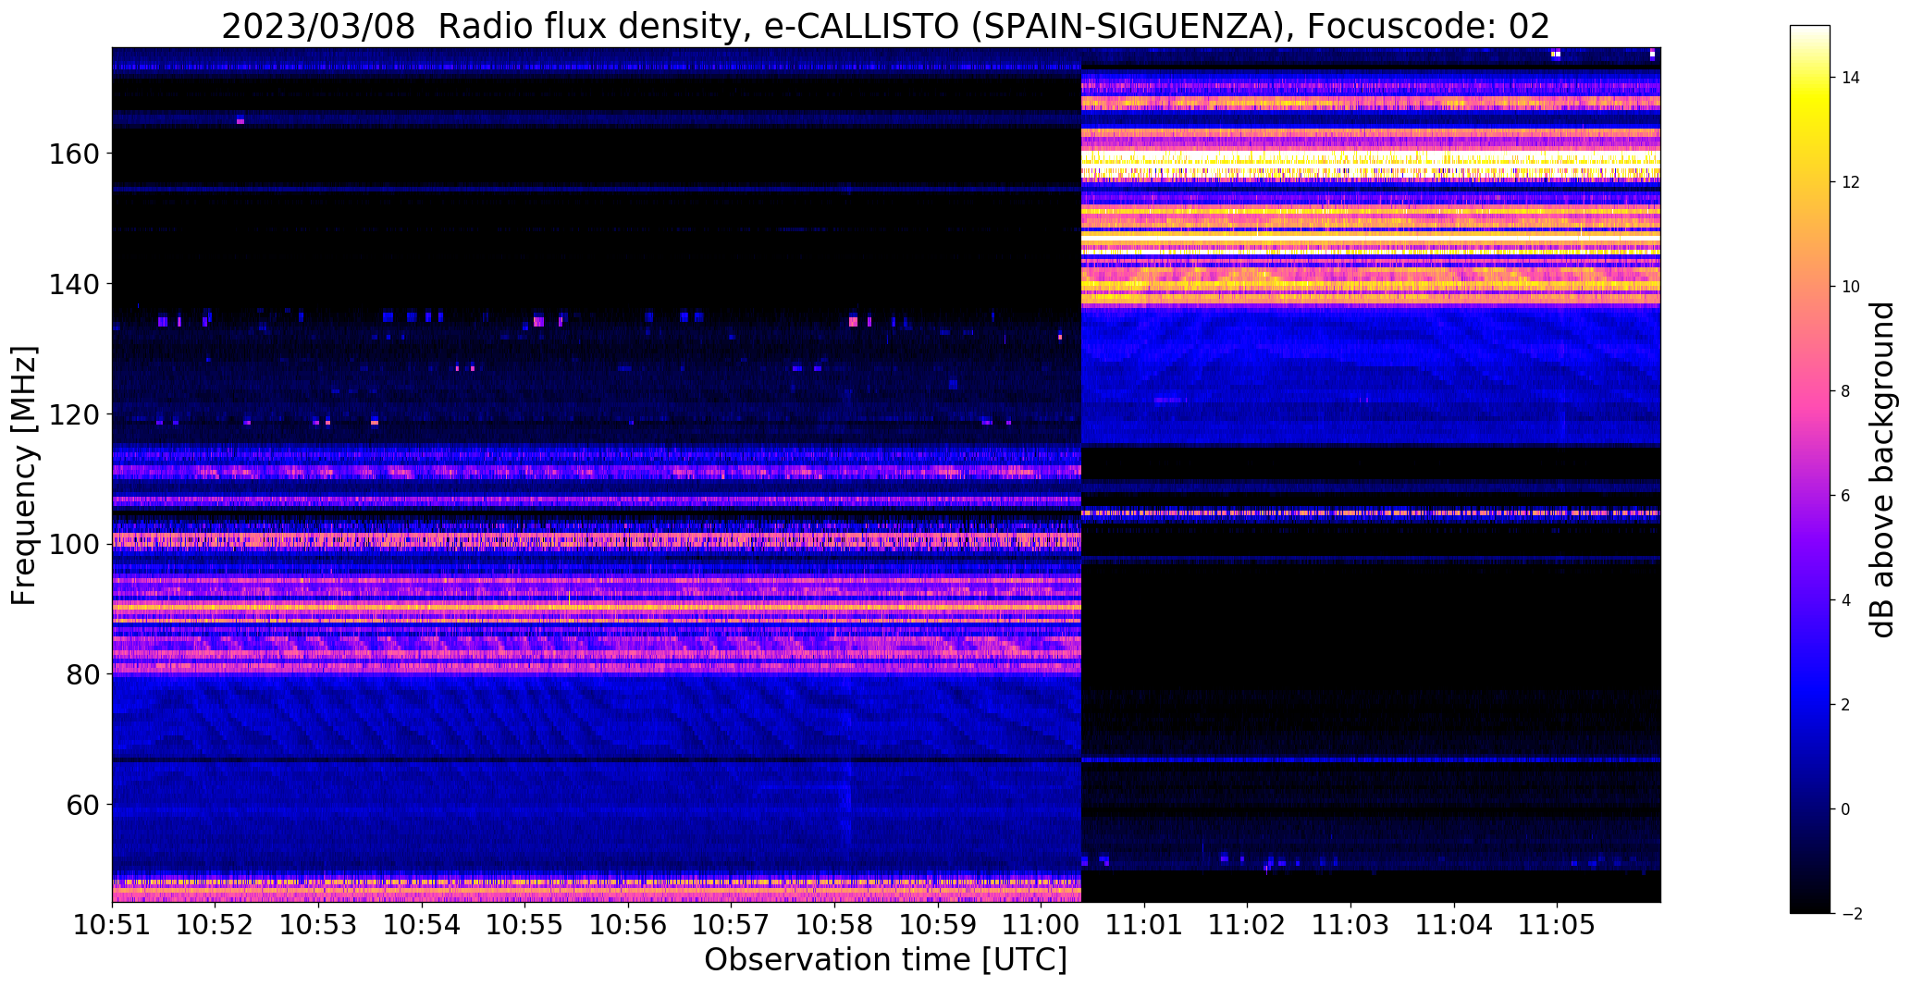
Task: Click the 80 MHz frequency tick label
Action: pos(82,675)
